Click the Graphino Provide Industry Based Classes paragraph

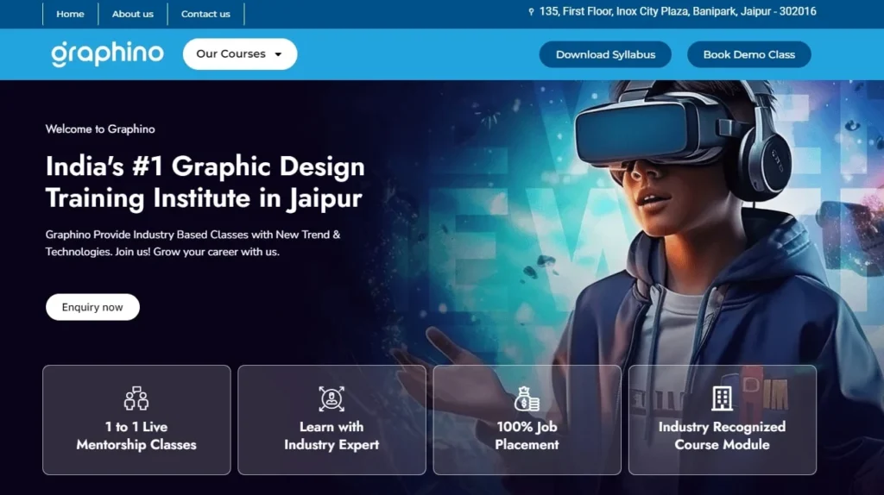(193, 243)
